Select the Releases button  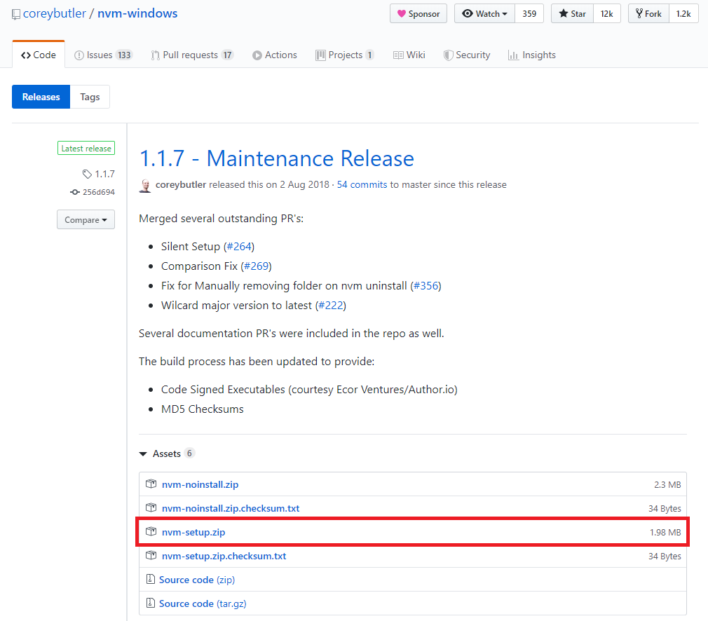[41, 97]
